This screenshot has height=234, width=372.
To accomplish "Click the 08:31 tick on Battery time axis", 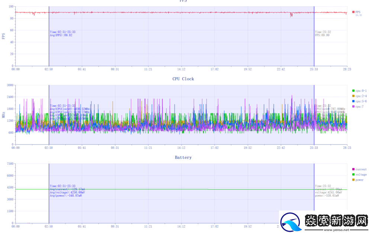I will coord(115,226).
